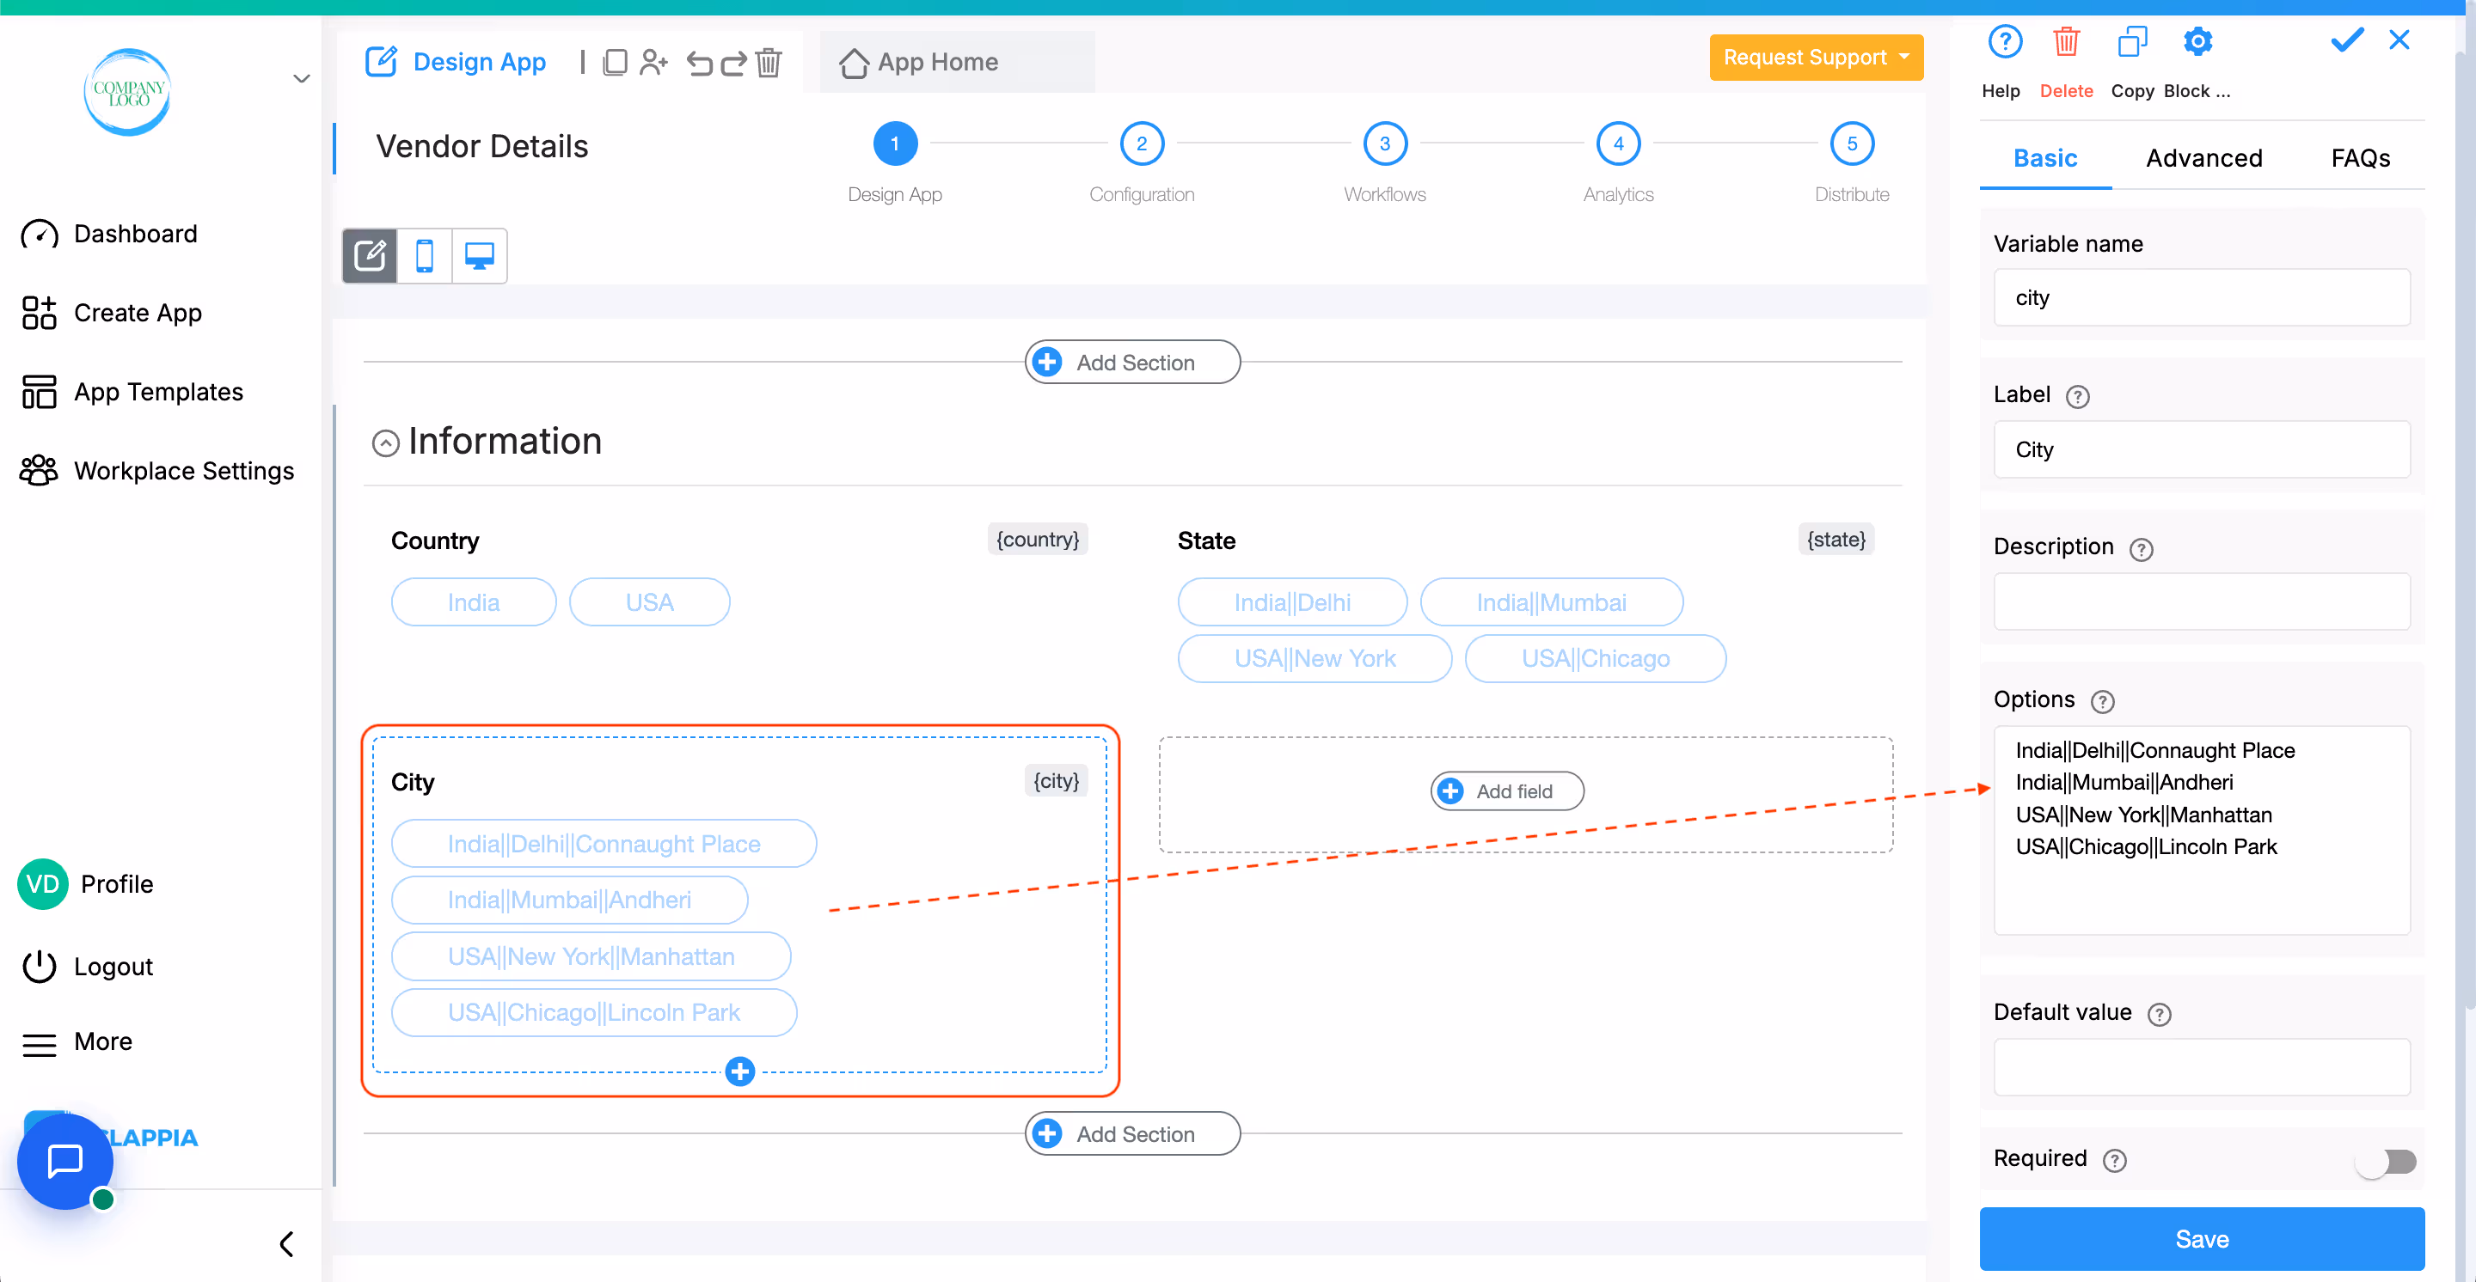Screen dimensions: 2476x1282
Task: Select the India country option
Action: (x=473, y=602)
